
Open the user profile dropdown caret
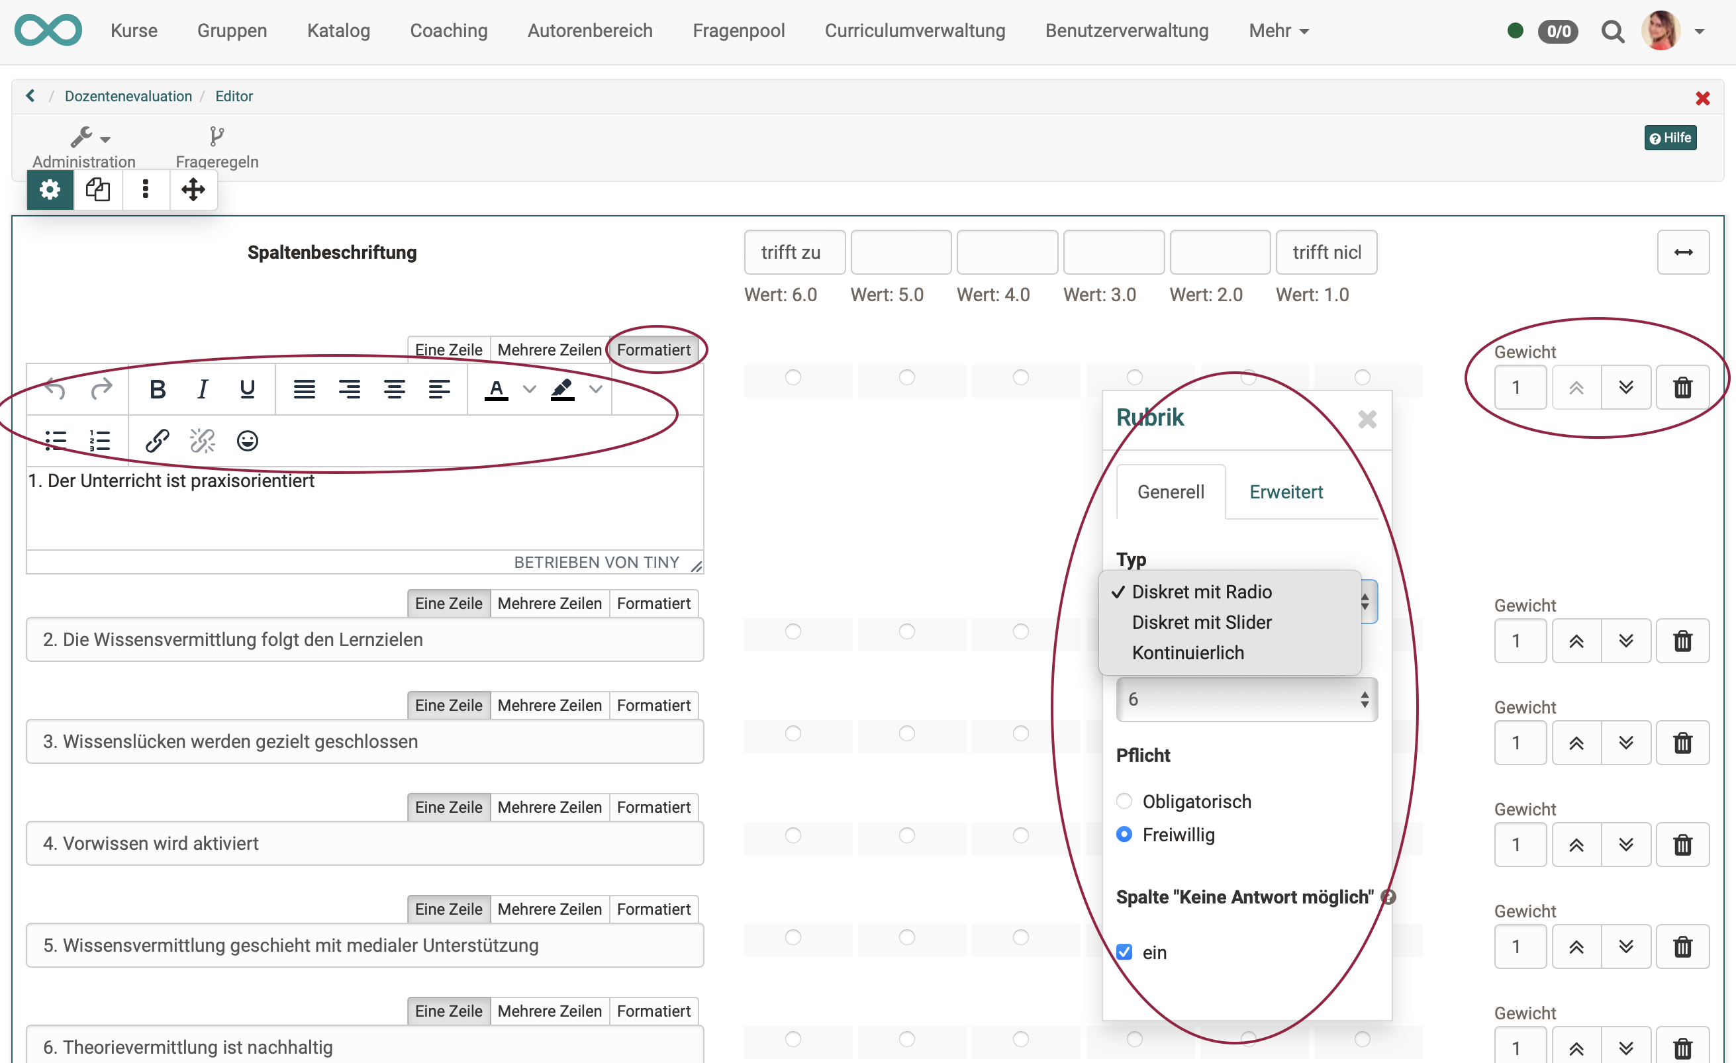pyautogui.click(x=1700, y=31)
